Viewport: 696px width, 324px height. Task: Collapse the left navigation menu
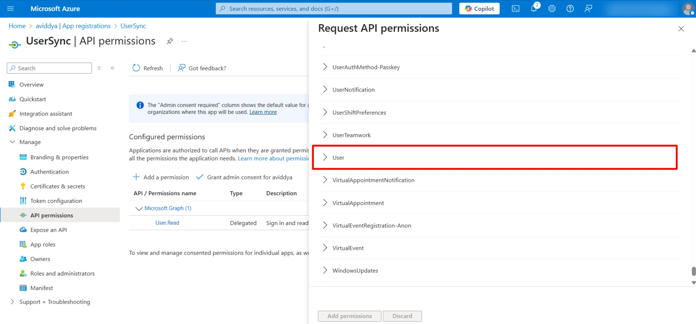click(113, 68)
